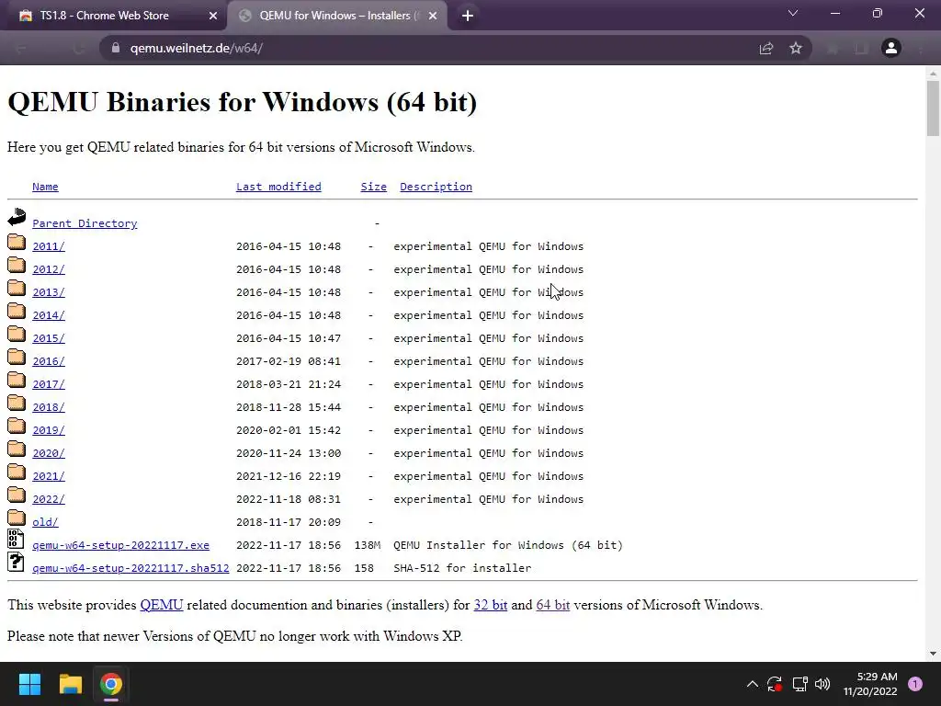Open the 2014/ folder link
Screen dimensions: 941x706
pyautogui.click(x=49, y=315)
